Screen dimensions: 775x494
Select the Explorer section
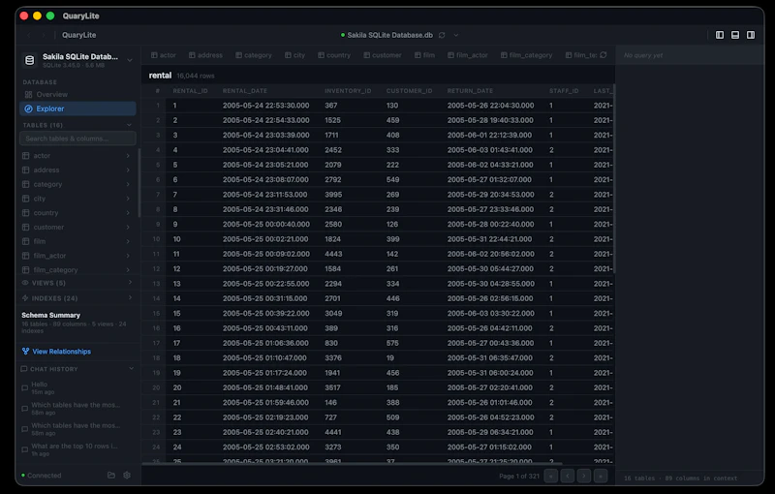click(x=77, y=108)
